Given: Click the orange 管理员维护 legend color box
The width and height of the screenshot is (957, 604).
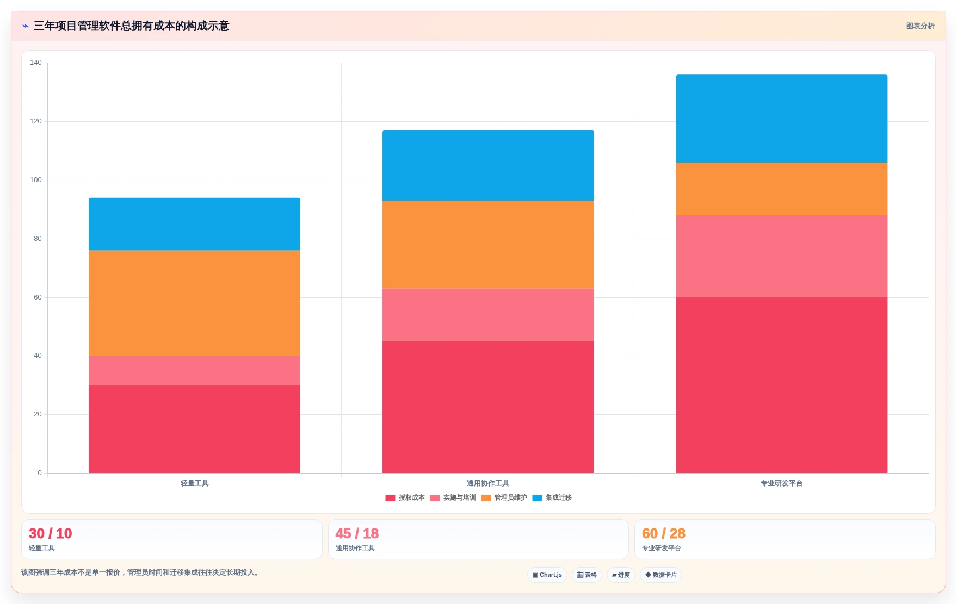Looking at the screenshot, I should (x=486, y=498).
